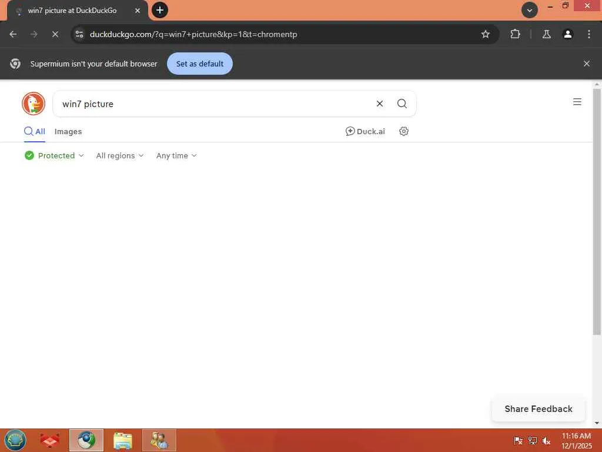Click the forward navigation arrow
Screen dimensions: 602x452
click(34, 34)
